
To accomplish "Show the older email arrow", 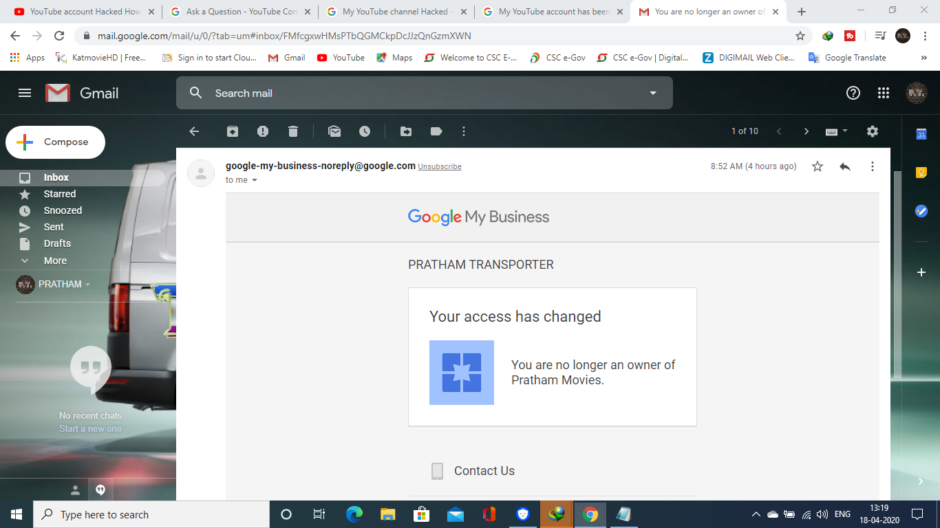I will (x=807, y=131).
